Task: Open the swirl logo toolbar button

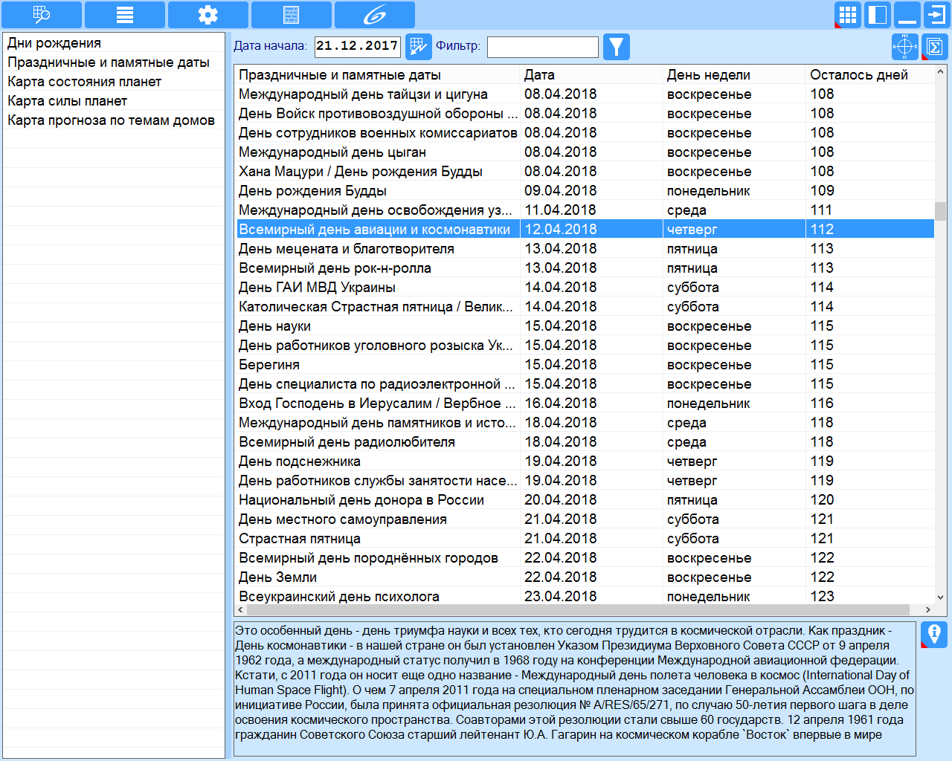Action: [375, 14]
